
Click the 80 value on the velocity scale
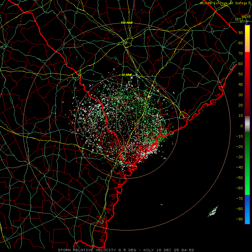click(241, 43)
